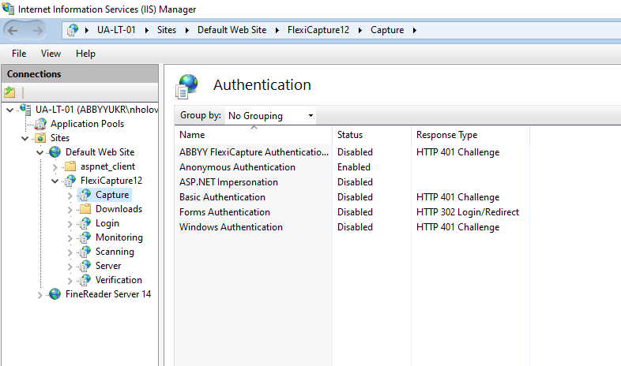Select the Anonymous Authentication row

click(352, 167)
